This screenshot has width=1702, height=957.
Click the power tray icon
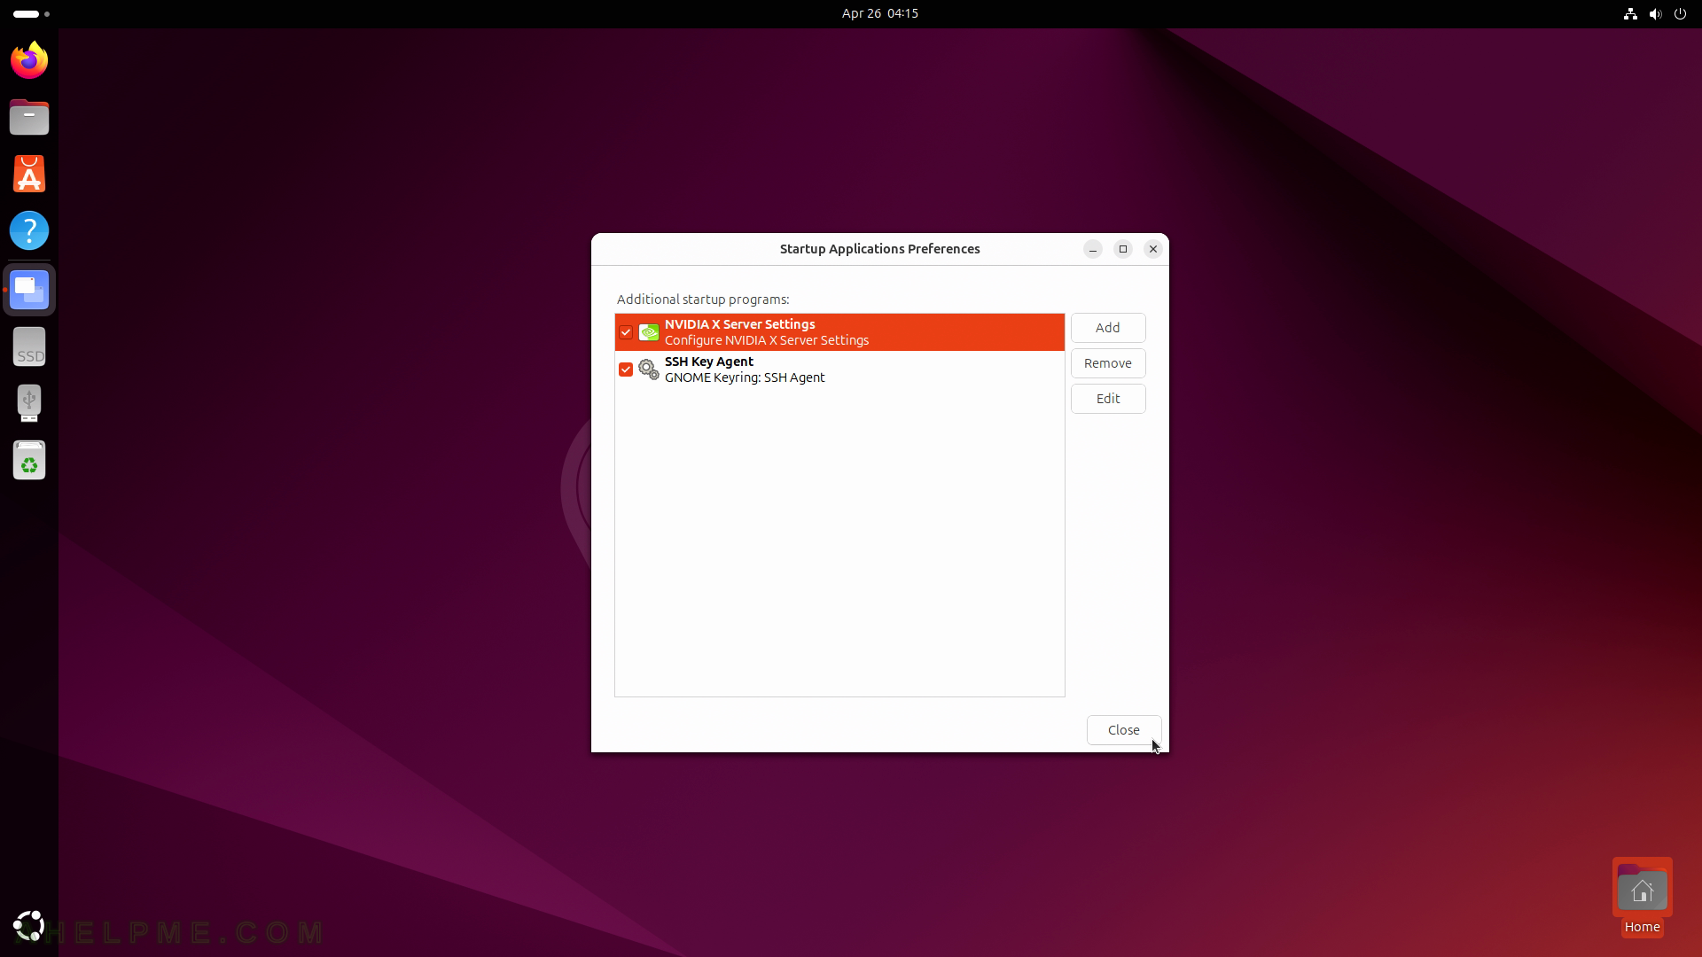[x=1680, y=13]
